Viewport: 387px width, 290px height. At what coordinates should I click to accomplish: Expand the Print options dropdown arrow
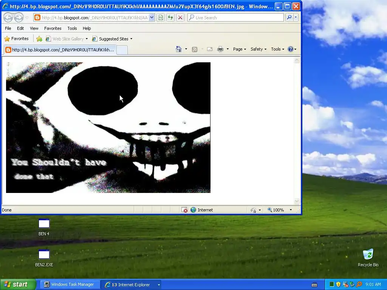[228, 49]
